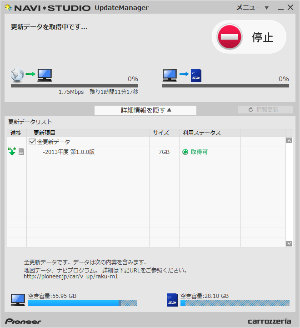The width and height of the screenshot is (300, 328).
Task: Click the 情報更新 refresh button
Action: 265,109
